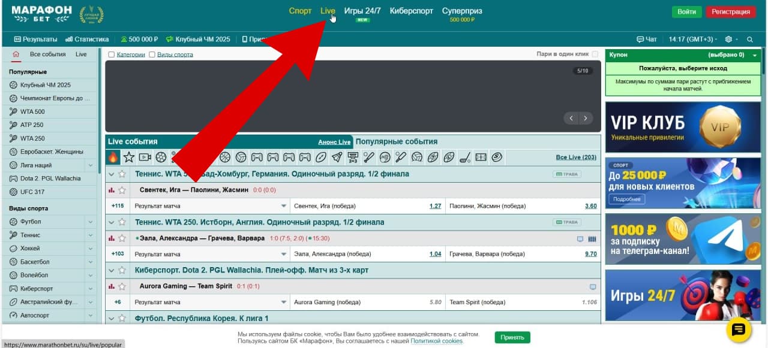This screenshot has height=348, width=768.
Task: Open the Telegram 1000 ₽ subscription banner
Action: click(683, 239)
